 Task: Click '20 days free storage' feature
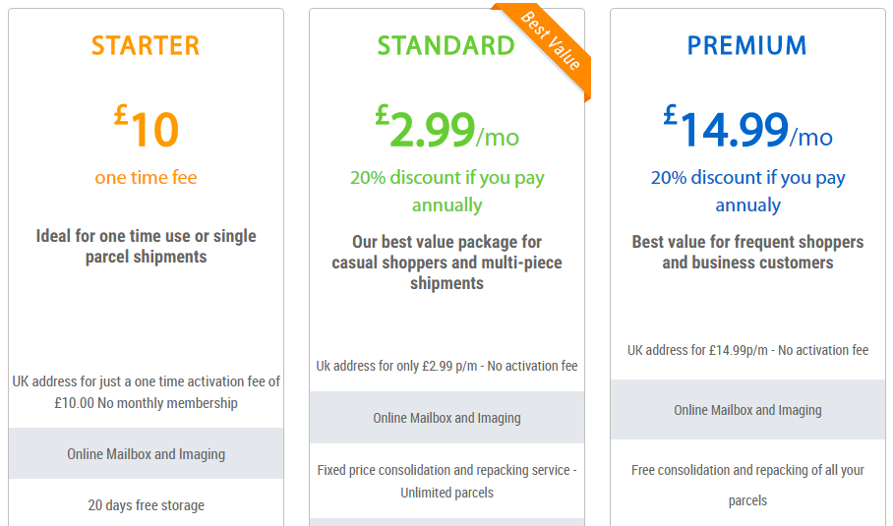pyautogui.click(x=146, y=505)
